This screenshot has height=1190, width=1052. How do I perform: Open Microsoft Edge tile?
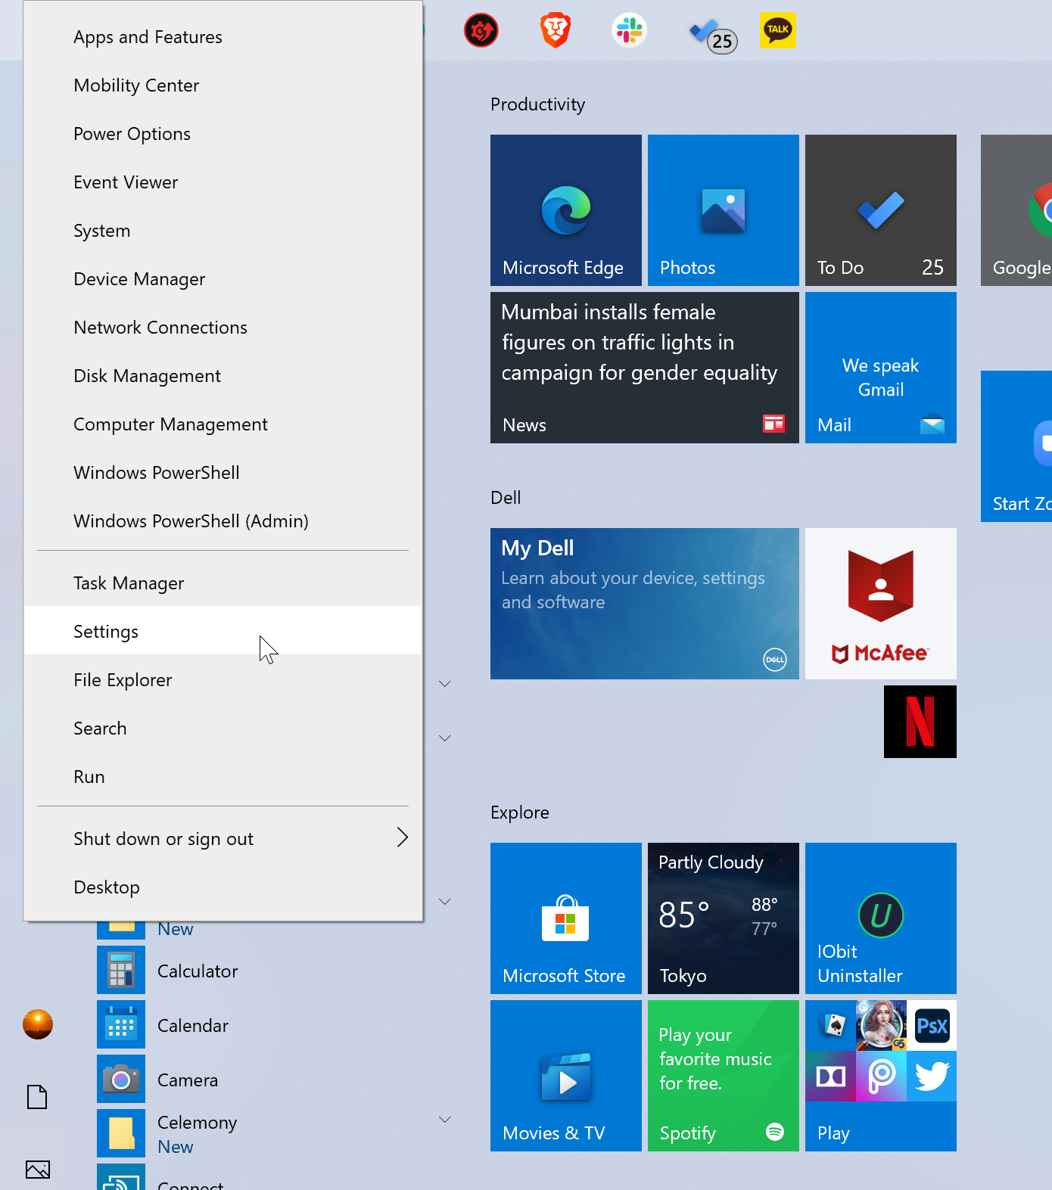pyautogui.click(x=566, y=210)
